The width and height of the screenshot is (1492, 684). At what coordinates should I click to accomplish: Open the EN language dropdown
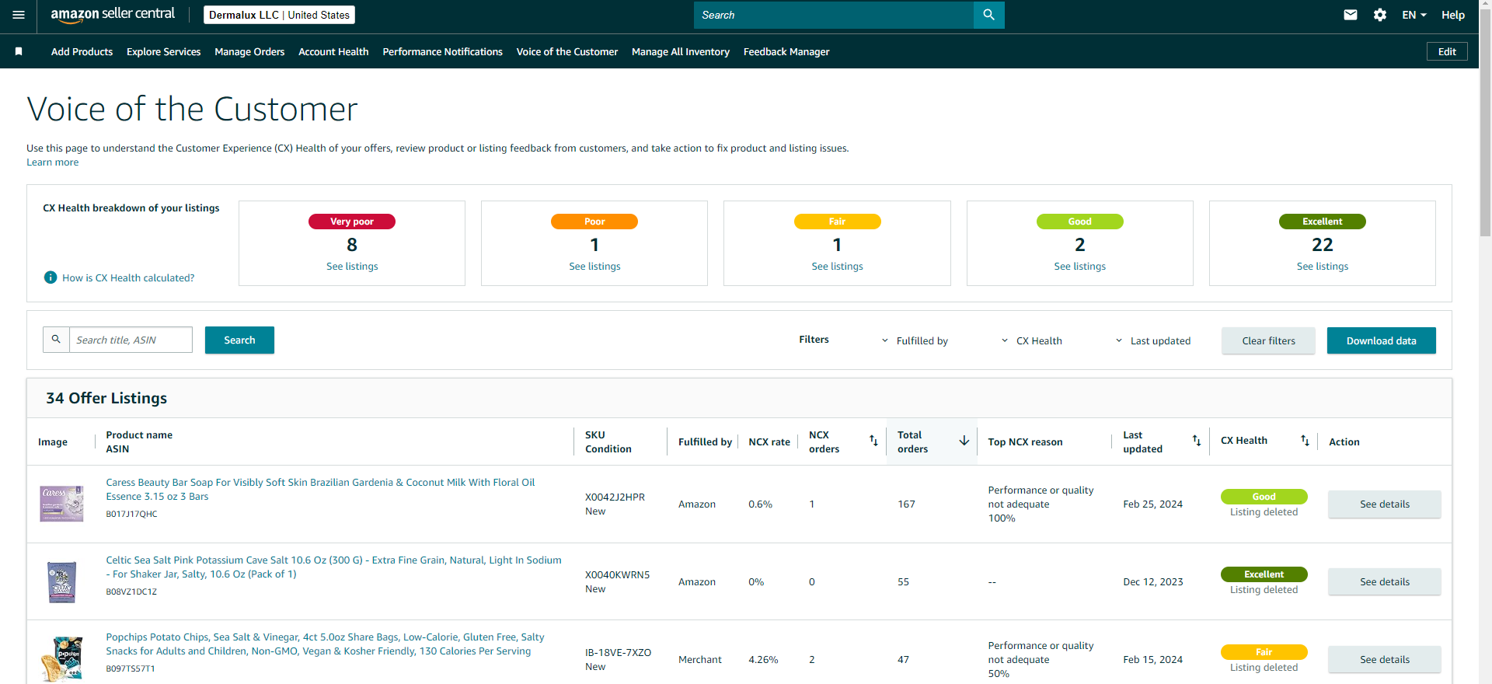point(1414,15)
